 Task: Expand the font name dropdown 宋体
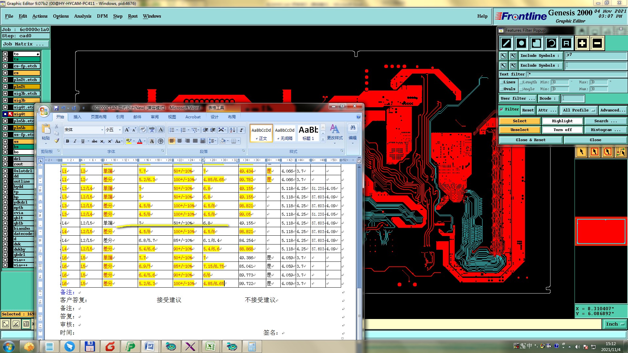102,130
